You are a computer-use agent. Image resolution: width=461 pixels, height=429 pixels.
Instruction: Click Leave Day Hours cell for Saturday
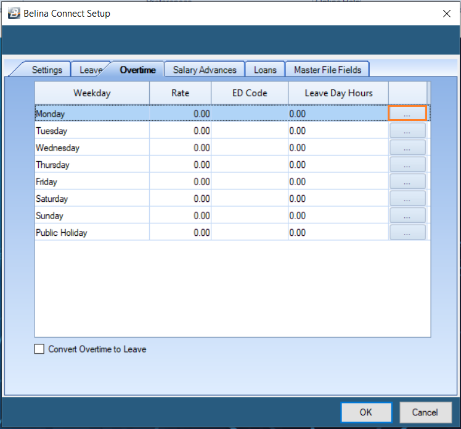(338, 199)
